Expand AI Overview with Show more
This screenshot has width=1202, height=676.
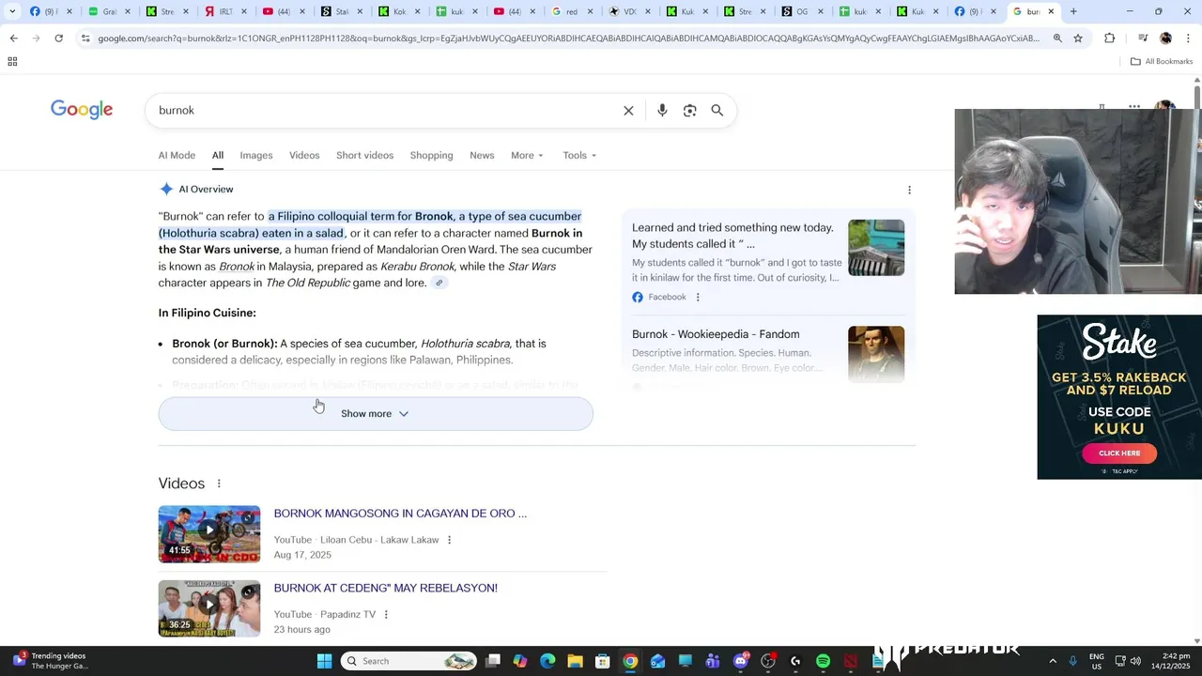point(376,413)
